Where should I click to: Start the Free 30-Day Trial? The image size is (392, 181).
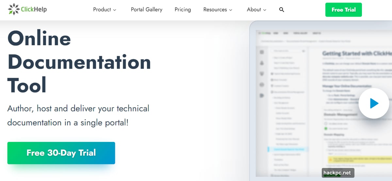[x=61, y=153]
